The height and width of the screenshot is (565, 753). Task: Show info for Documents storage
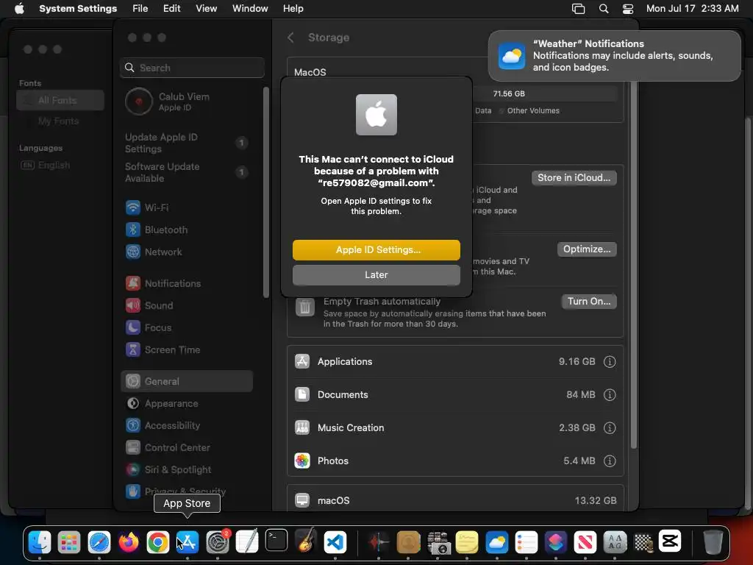(610, 395)
